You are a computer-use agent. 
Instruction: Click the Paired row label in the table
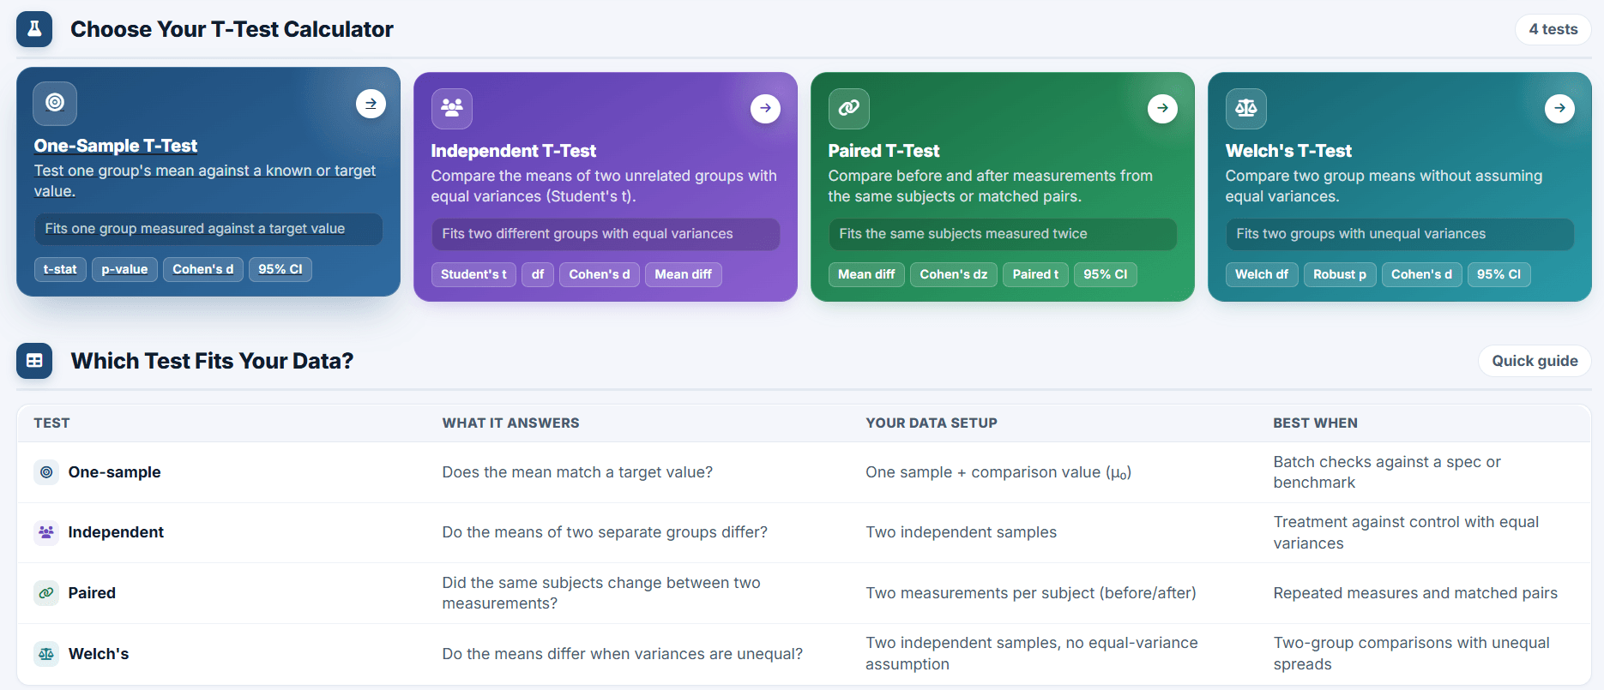click(x=92, y=593)
